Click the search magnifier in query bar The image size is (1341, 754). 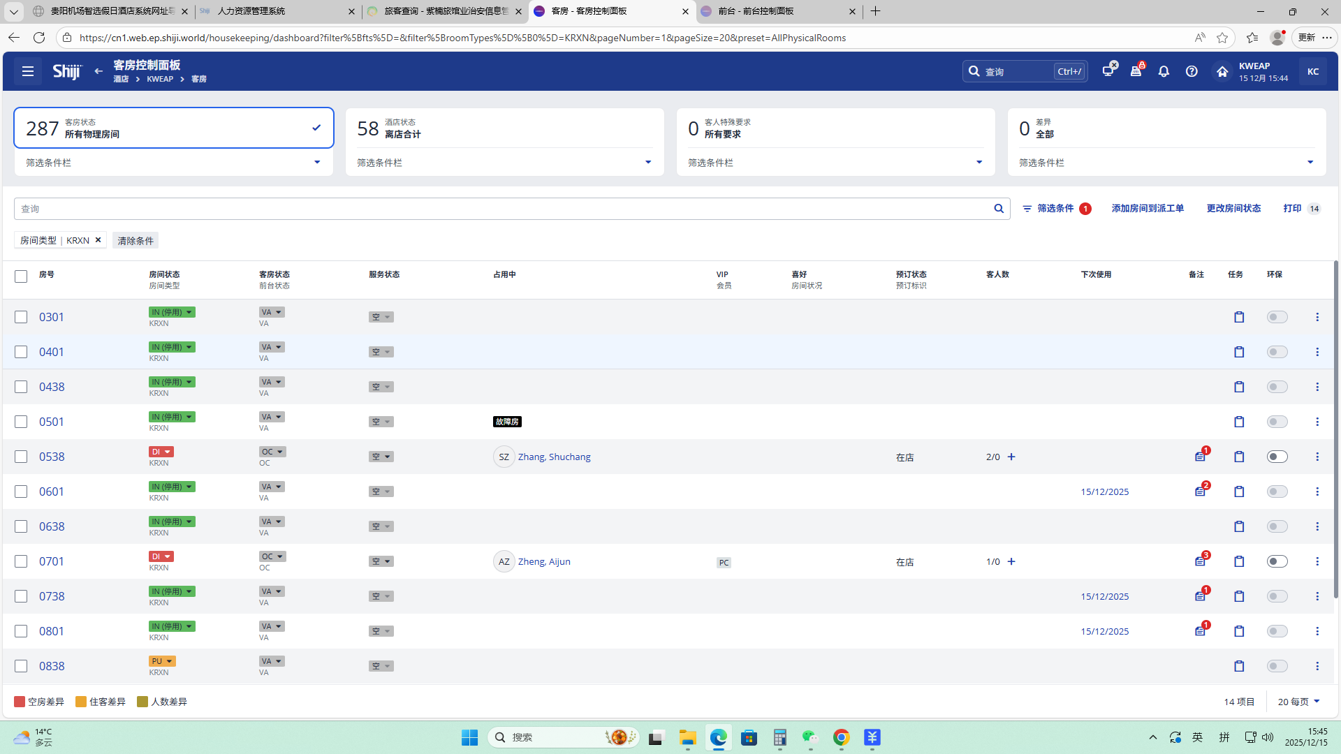pyautogui.click(x=999, y=209)
